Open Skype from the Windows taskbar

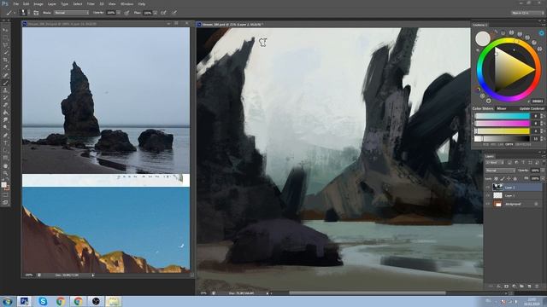pos(43,301)
